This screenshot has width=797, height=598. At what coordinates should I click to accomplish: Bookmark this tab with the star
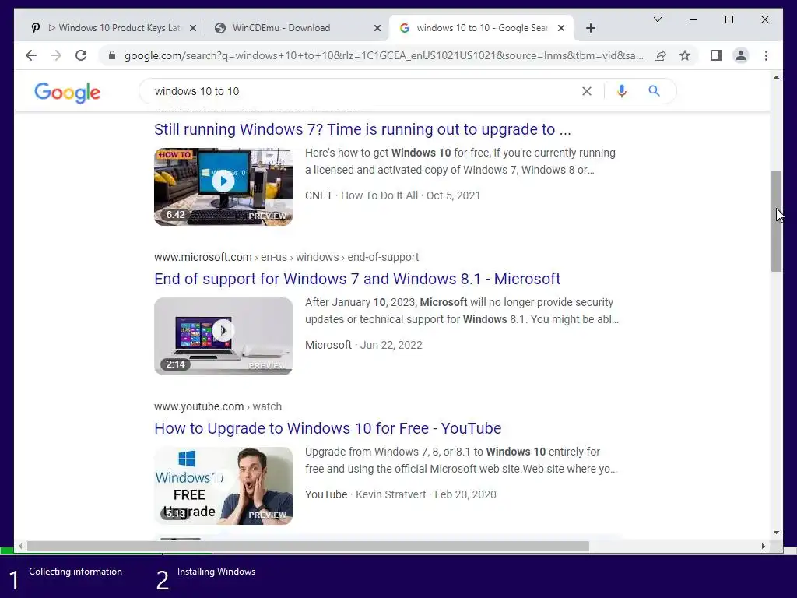685,55
